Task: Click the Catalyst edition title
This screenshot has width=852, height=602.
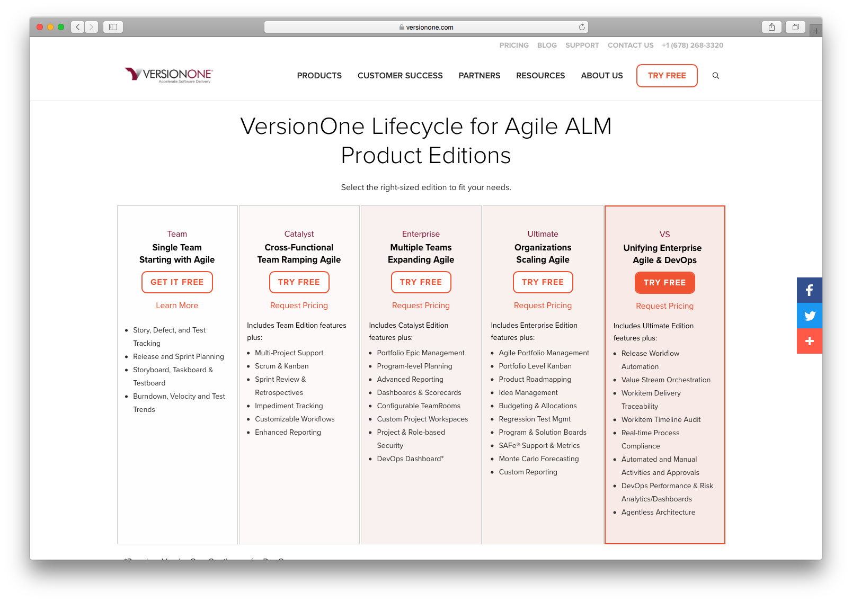Action: [x=299, y=234]
